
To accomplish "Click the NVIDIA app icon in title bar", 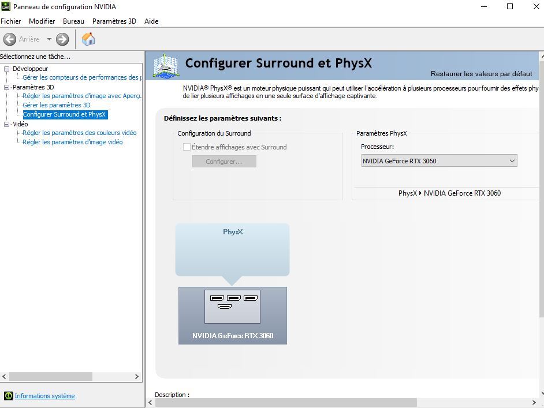I will 6,6.
